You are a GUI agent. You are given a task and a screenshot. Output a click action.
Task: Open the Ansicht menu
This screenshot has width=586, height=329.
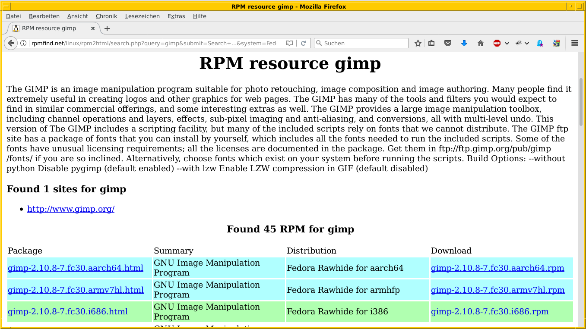click(x=78, y=16)
